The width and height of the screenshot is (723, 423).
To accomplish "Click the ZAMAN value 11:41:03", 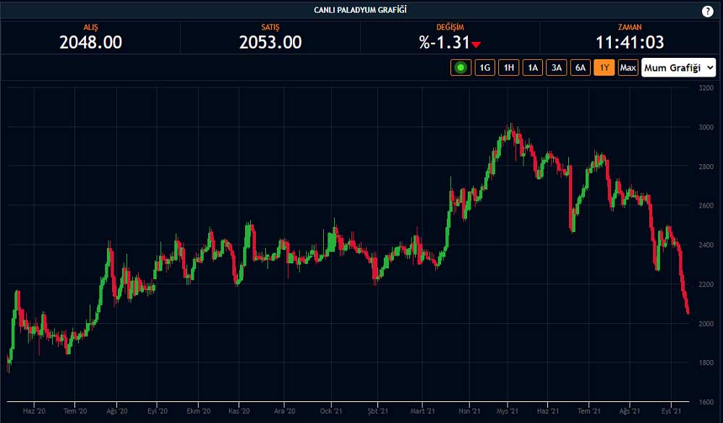I will tap(630, 43).
